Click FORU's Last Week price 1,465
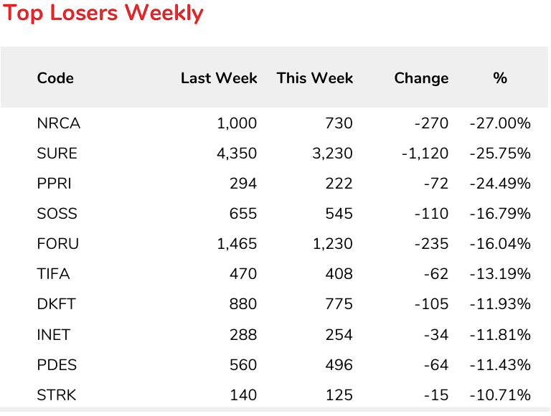 236,244
